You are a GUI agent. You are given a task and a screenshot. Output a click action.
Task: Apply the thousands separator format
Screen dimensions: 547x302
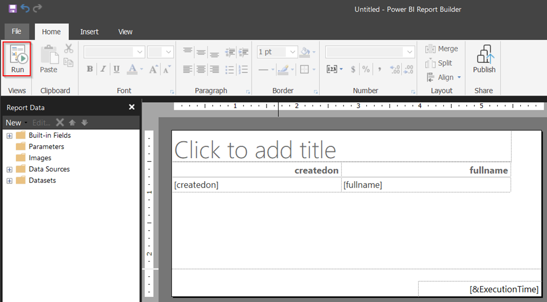[379, 69]
